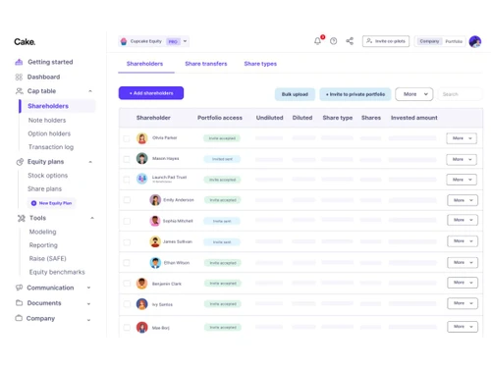The image size is (491, 368).
Task: Click Ethan Wilson's avatar
Action: 155,263
